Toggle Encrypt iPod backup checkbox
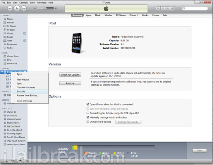The width and height of the screenshot is (213, 165). 88,122
